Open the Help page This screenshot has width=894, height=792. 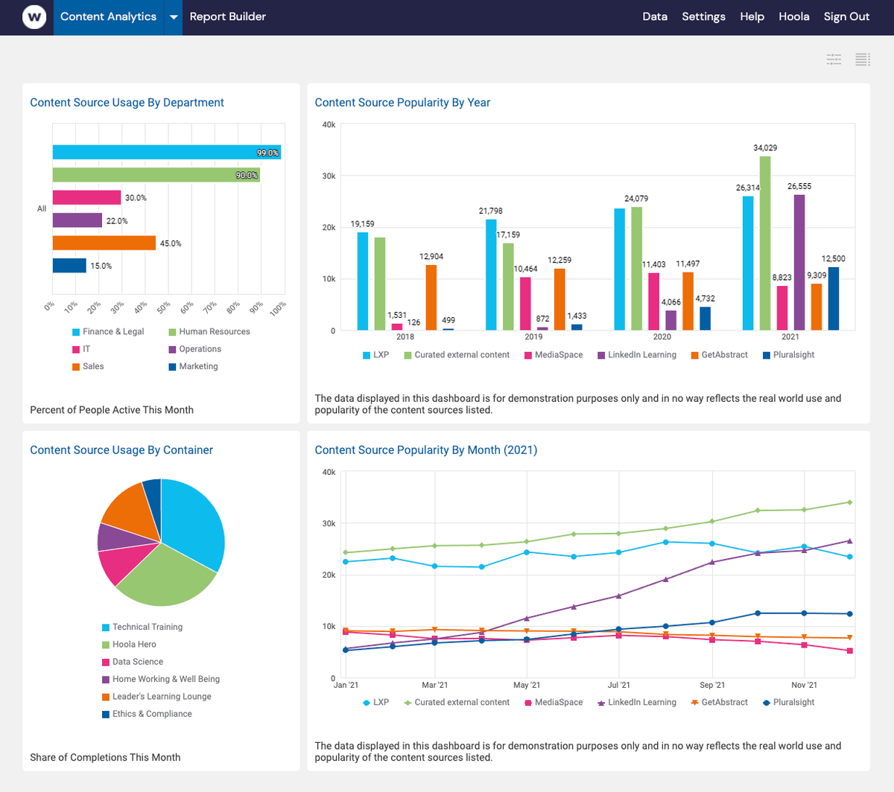[752, 16]
